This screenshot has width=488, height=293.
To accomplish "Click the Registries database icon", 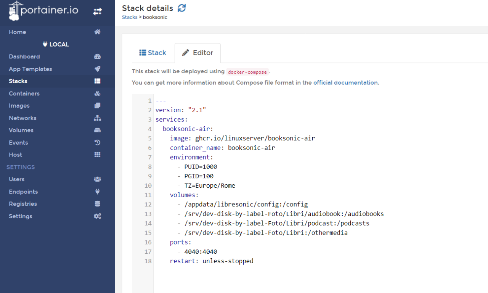I will (x=97, y=204).
